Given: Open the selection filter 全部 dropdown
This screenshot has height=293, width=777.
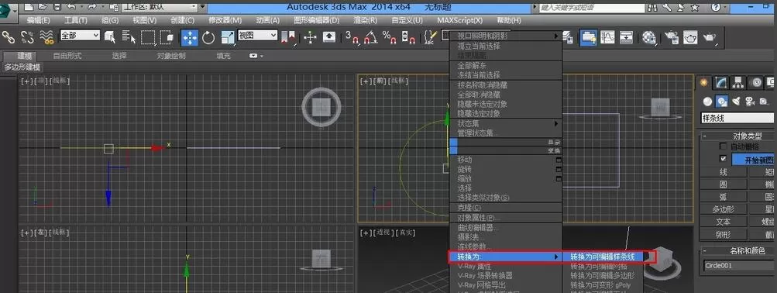Looking at the screenshot, I should (x=80, y=35).
